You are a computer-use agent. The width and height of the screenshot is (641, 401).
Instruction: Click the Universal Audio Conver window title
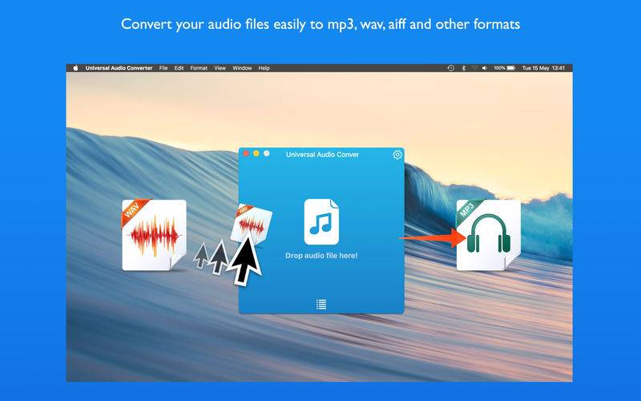pos(322,155)
